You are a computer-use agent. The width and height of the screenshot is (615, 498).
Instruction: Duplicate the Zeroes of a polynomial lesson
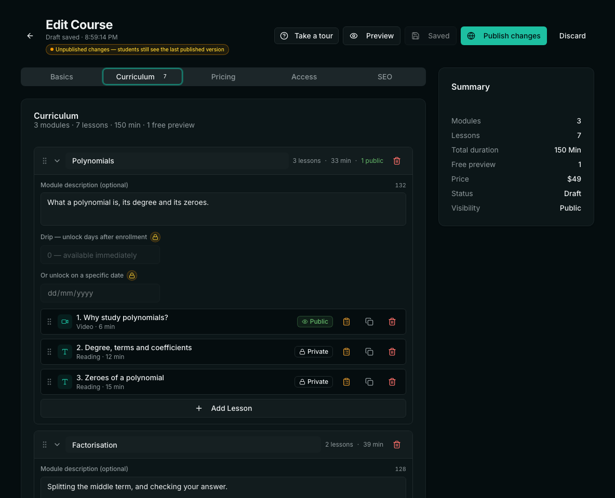369,382
